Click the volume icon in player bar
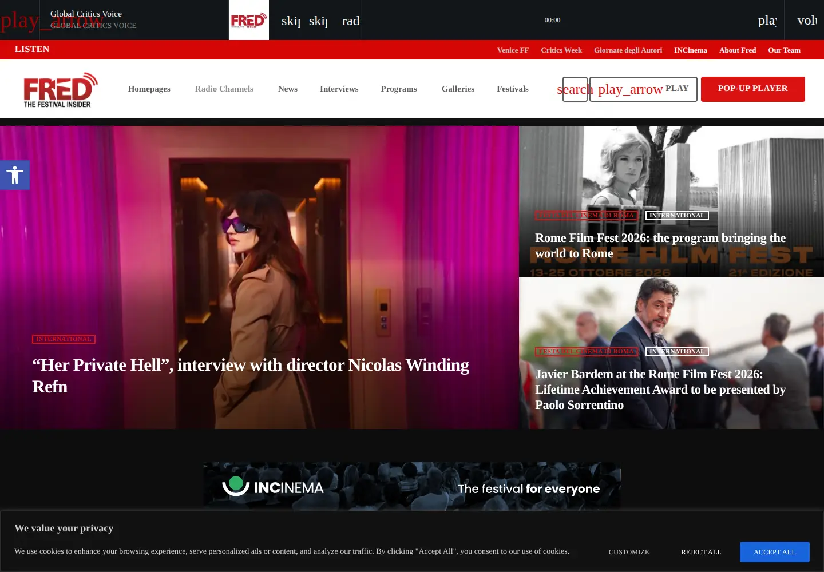This screenshot has height=572, width=824. pos(807,21)
